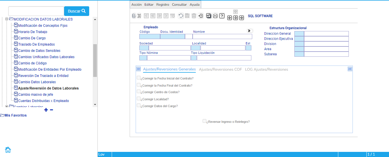Select Ajuste/Reversión de Datos Laborales
This screenshot has height=157, width=389.
(48, 88)
